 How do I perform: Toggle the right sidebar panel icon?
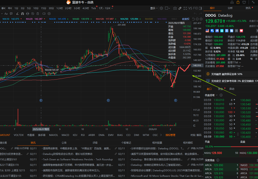pos(200,8)
